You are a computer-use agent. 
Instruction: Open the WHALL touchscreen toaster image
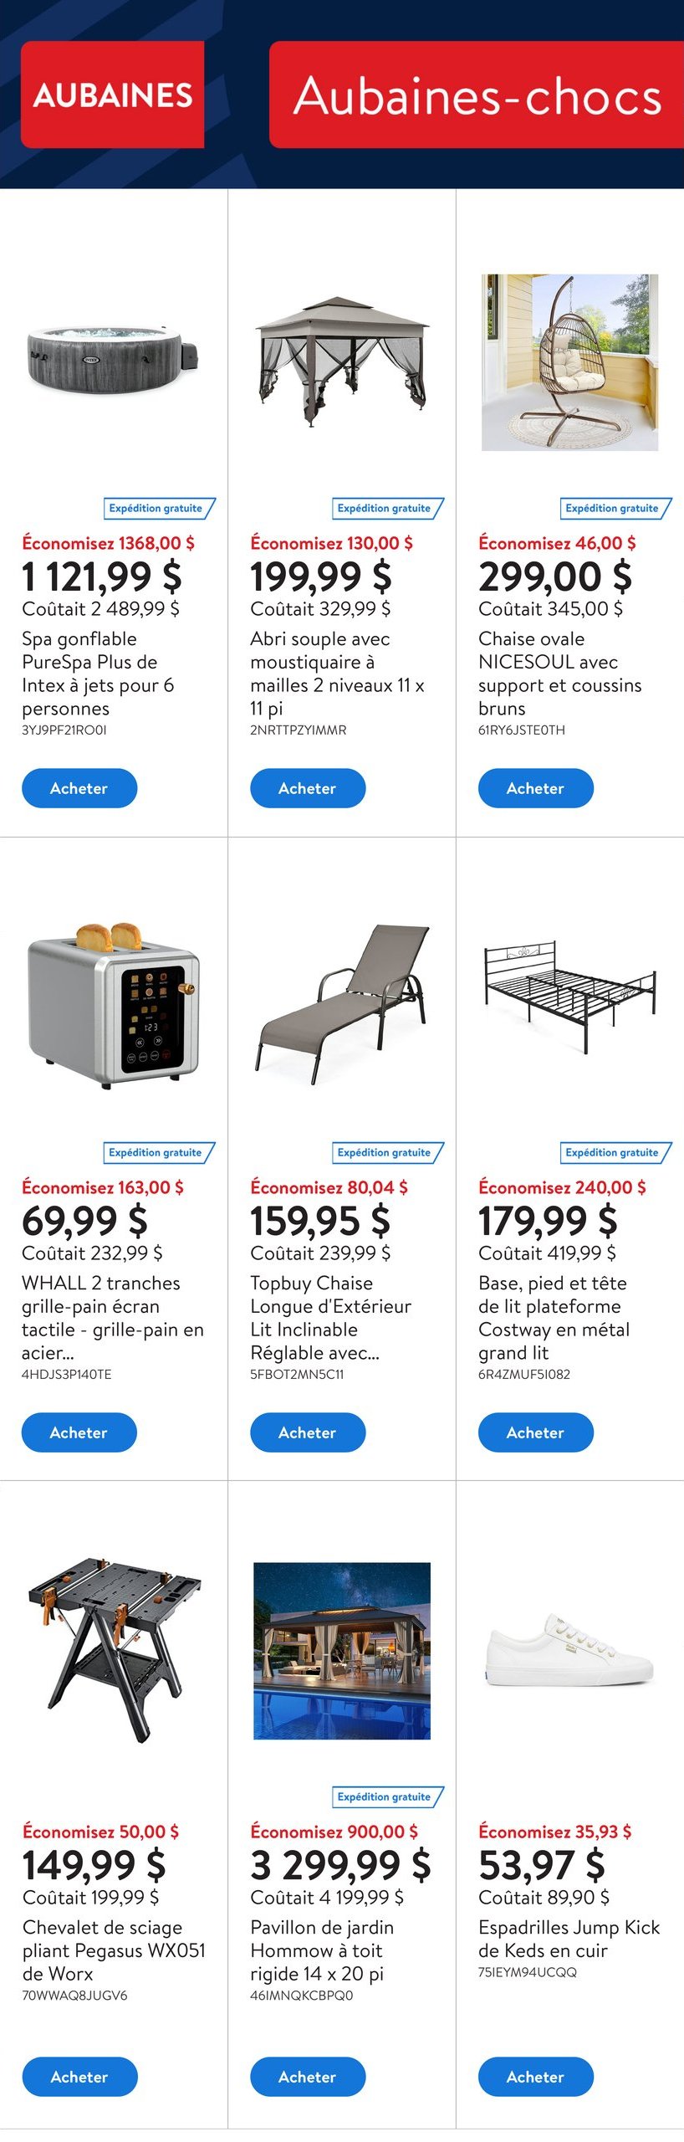114,1006
